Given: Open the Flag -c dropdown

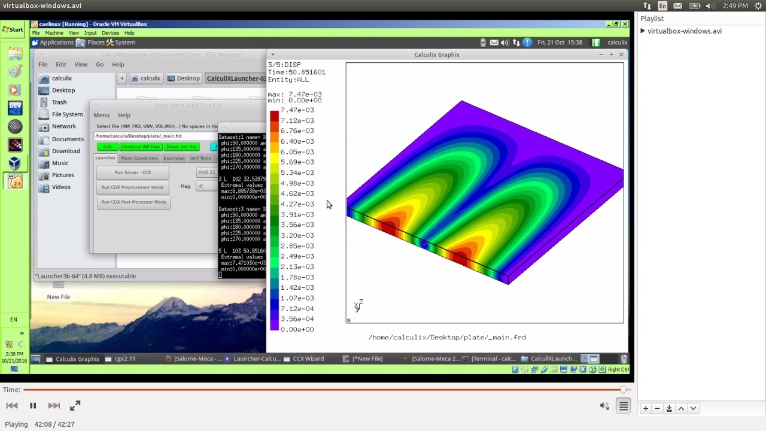Looking at the screenshot, I should pyautogui.click(x=207, y=186).
